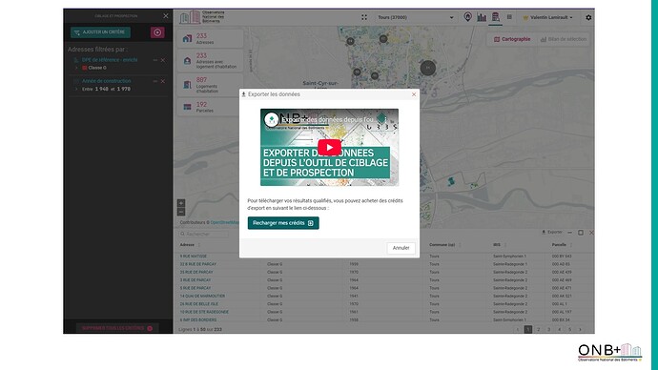The image size is (658, 370).
Task: Click the map pin locator icon
Action: point(467,17)
